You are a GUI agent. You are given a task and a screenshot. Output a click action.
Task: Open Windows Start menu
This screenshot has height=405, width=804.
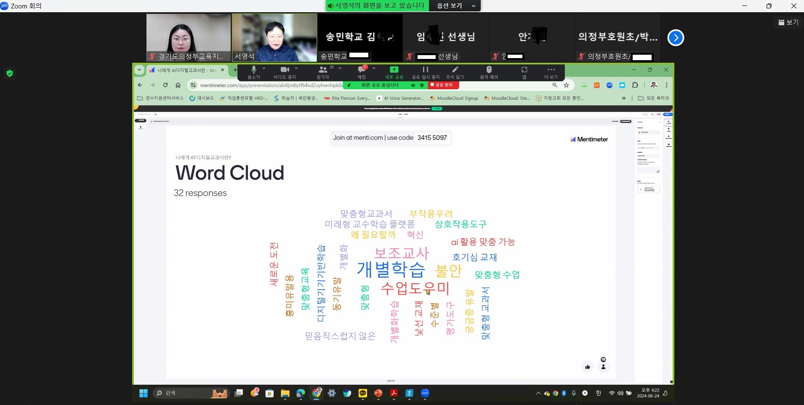click(x=144, y=393)
